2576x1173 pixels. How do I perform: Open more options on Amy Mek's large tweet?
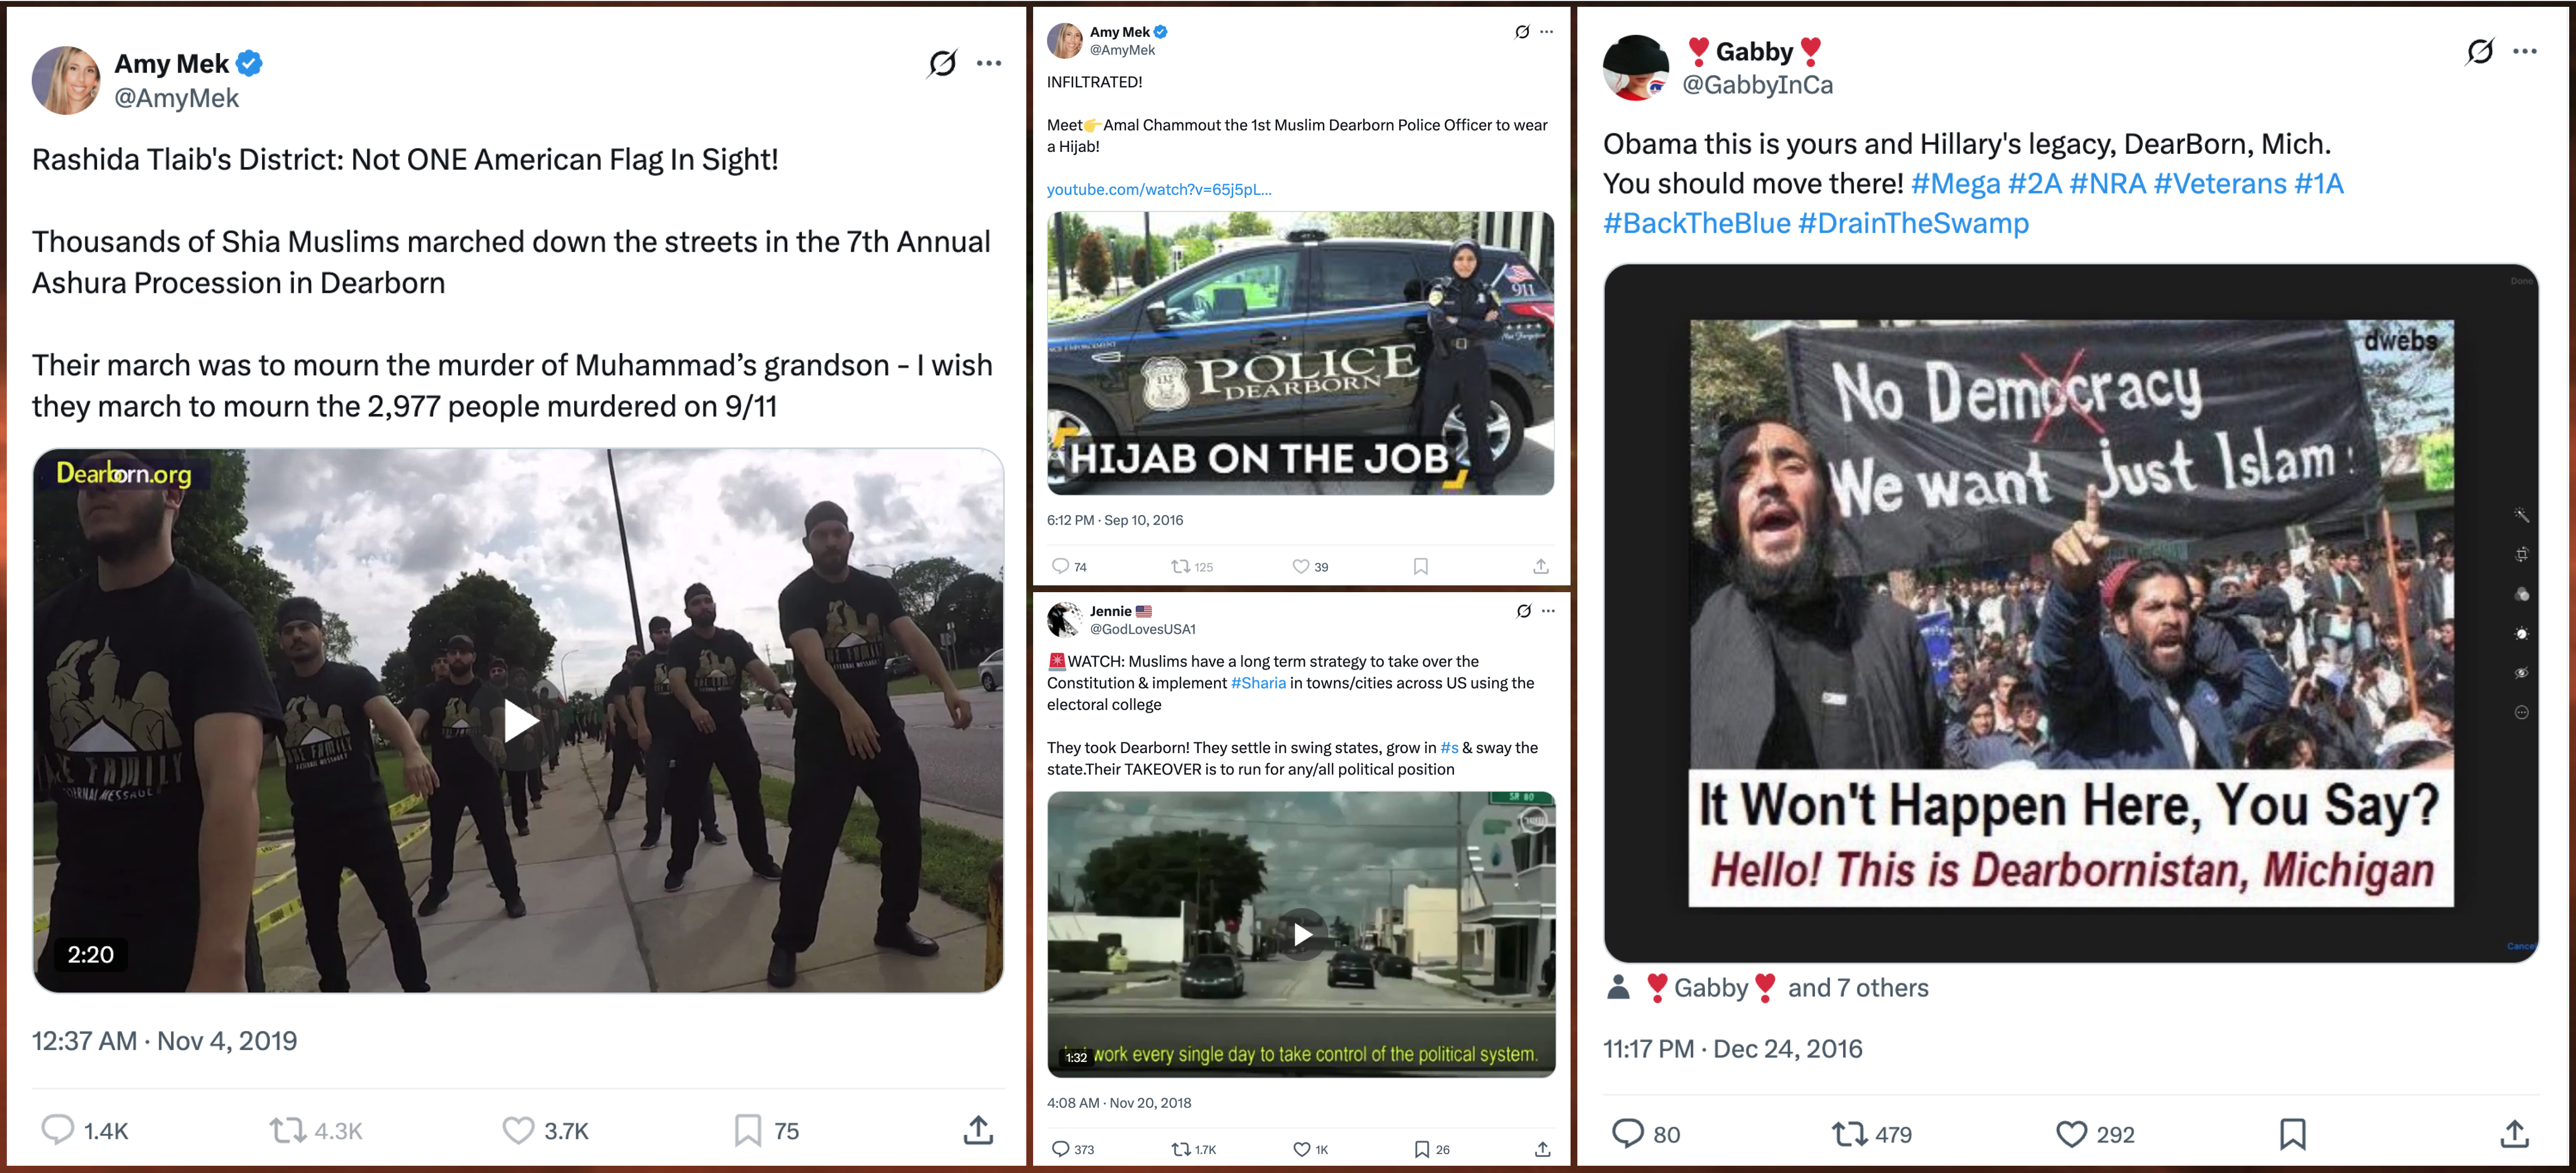989,63
